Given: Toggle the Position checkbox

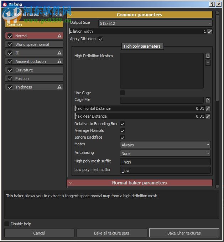Looking at the screenshot, I should click(x=10, y=79).
